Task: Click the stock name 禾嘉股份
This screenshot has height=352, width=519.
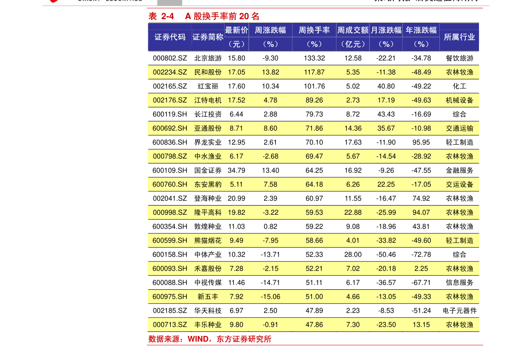Action: click(x=208, y=269)
